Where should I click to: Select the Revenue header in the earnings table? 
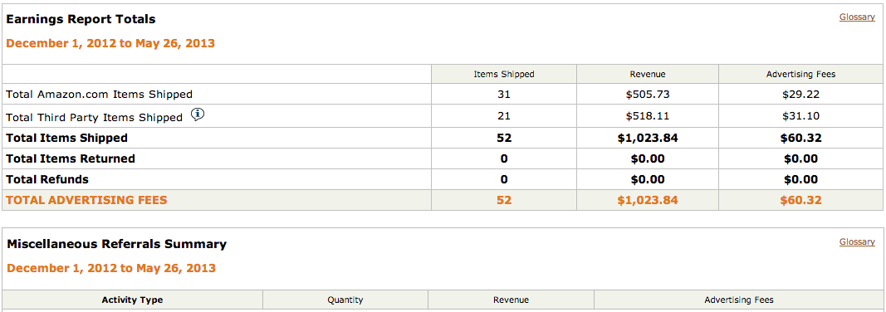click(x=648, y=74)
